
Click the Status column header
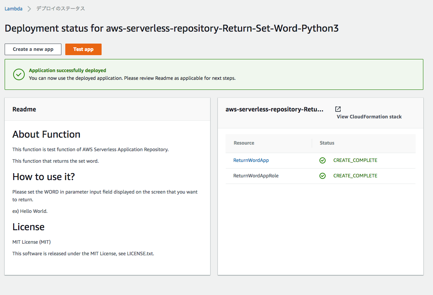(327, 143)
